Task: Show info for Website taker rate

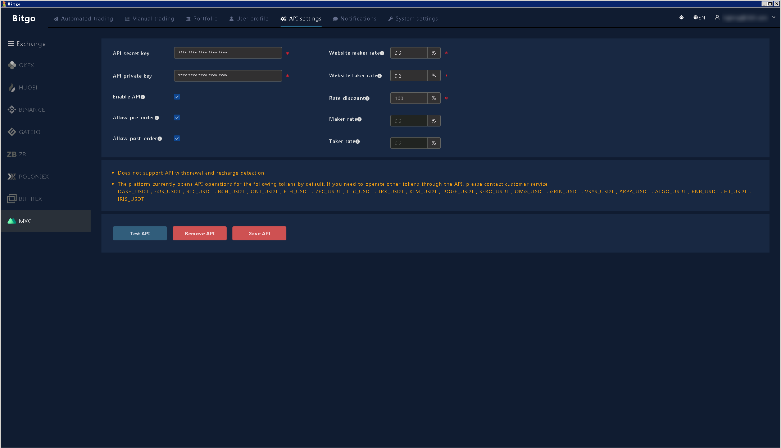Action: 380,76
